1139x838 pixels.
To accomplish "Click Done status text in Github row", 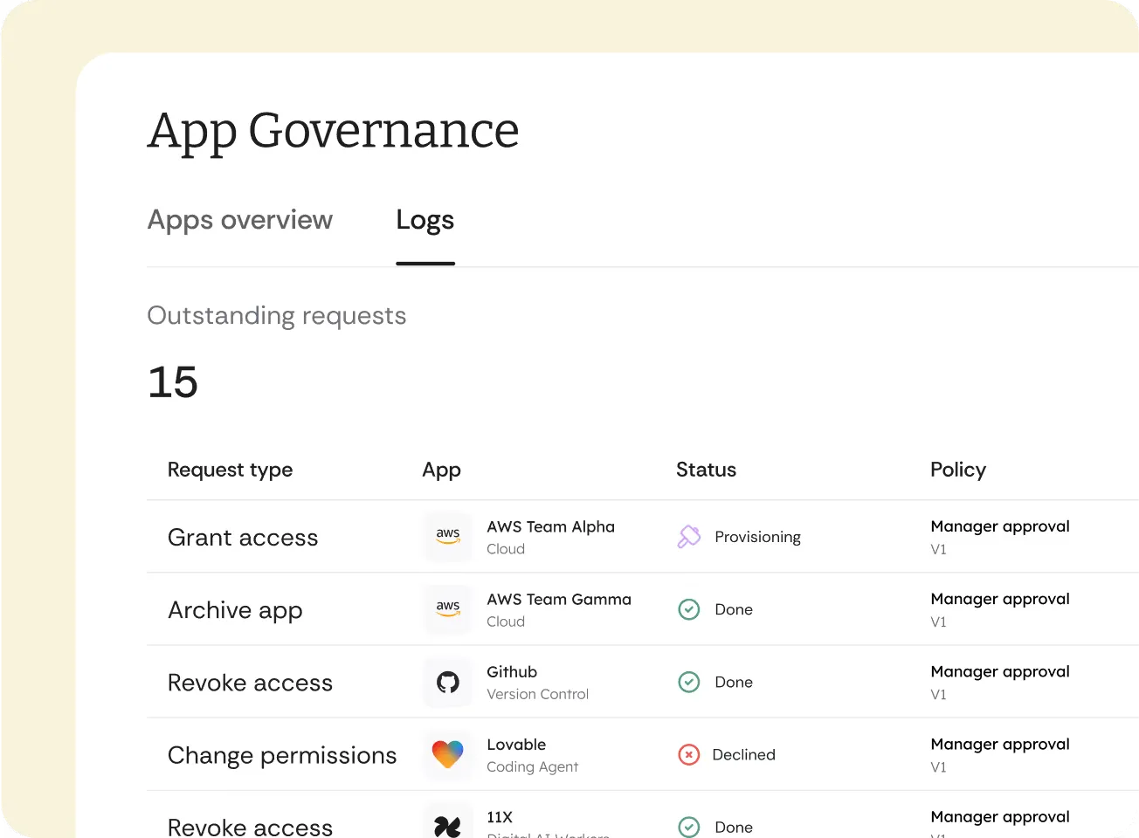I will coord(734,682).
